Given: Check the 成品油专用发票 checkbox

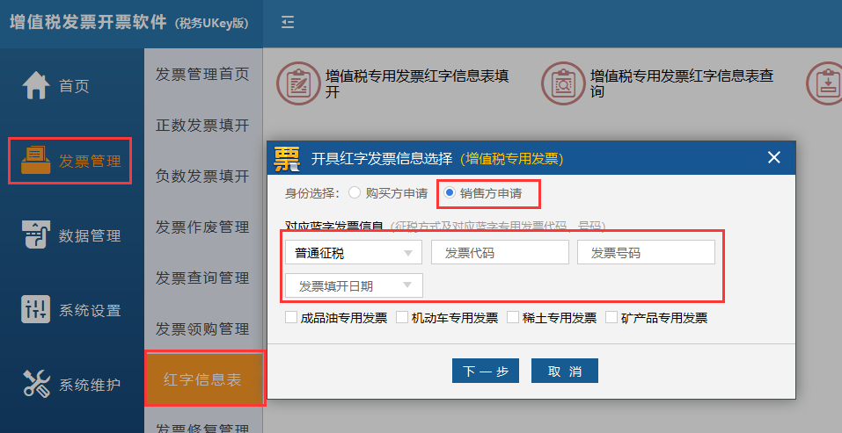Looking at the screenshot, I should pyautogui.click(x=291, y=318).
